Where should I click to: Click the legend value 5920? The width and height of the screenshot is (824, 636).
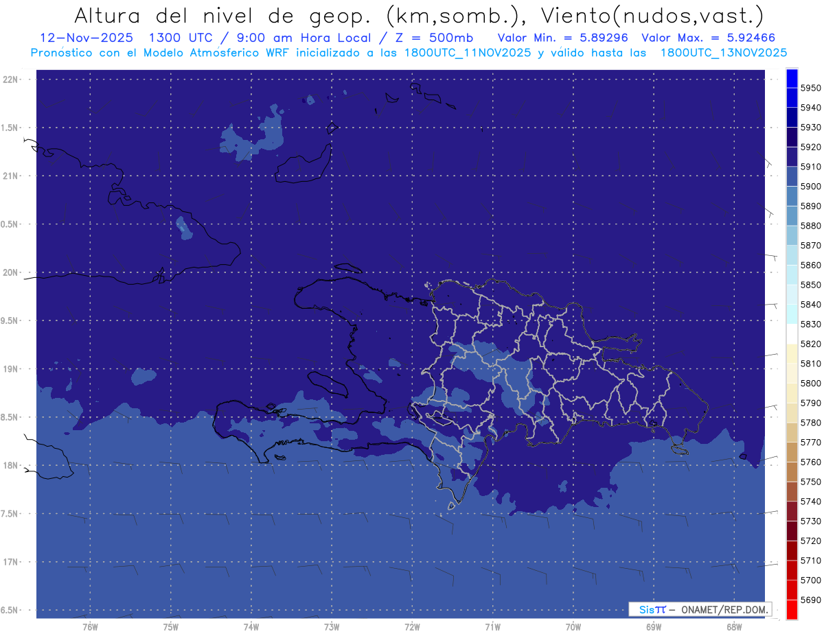coord(811,147)
